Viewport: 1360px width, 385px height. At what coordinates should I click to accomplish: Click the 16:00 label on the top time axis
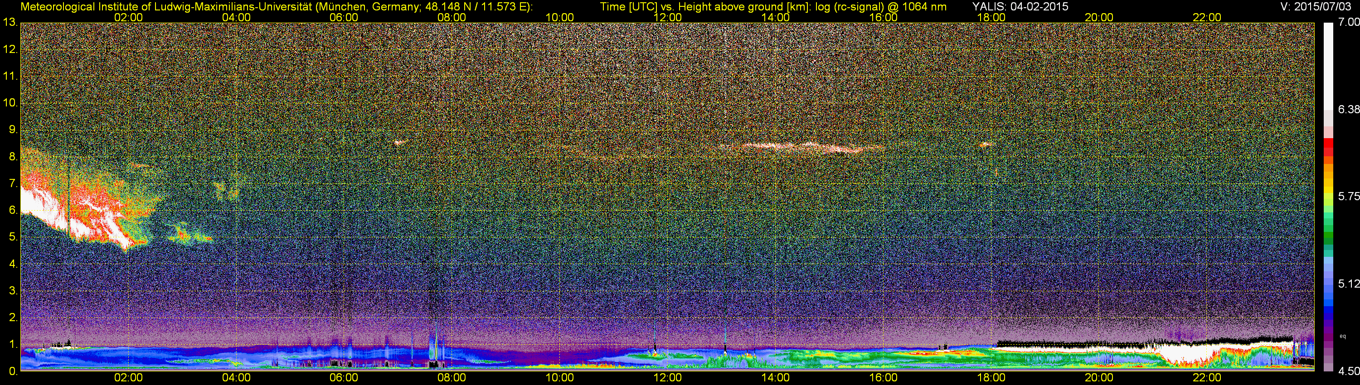[883, 17]
